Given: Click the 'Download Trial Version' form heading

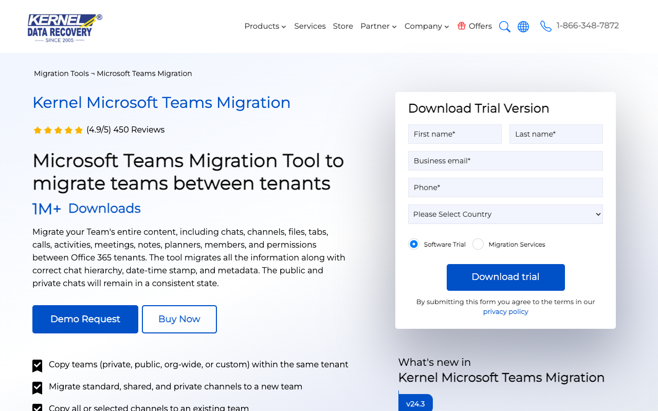Looking at the screenshot, I should [x=479, y=108].
